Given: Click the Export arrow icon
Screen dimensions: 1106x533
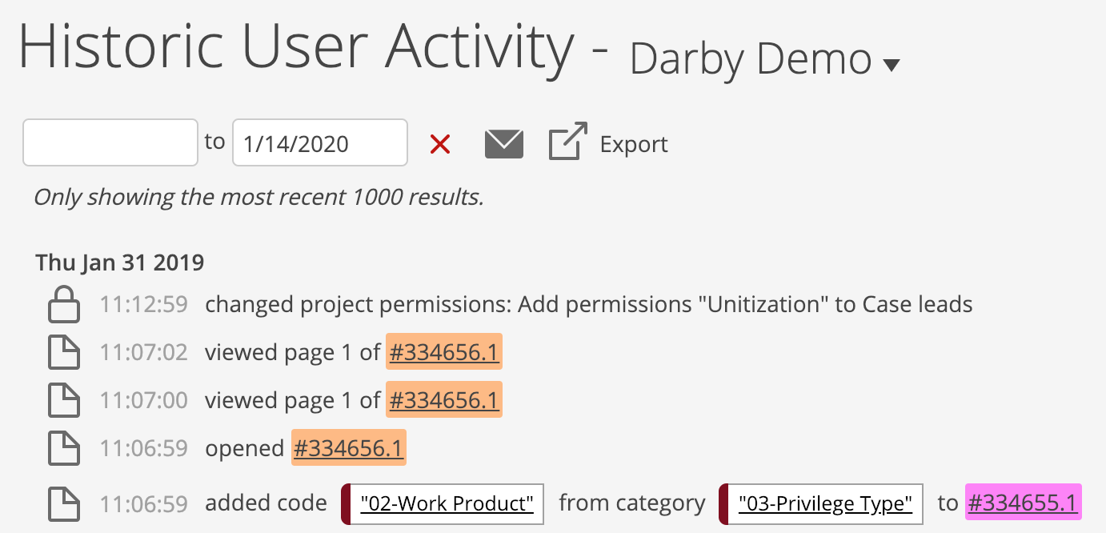Looking at the screenshot, I should click(x=568, y=141).
